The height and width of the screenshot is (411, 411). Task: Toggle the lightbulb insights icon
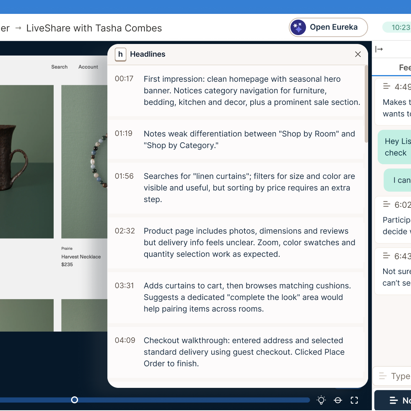(321, 400)
